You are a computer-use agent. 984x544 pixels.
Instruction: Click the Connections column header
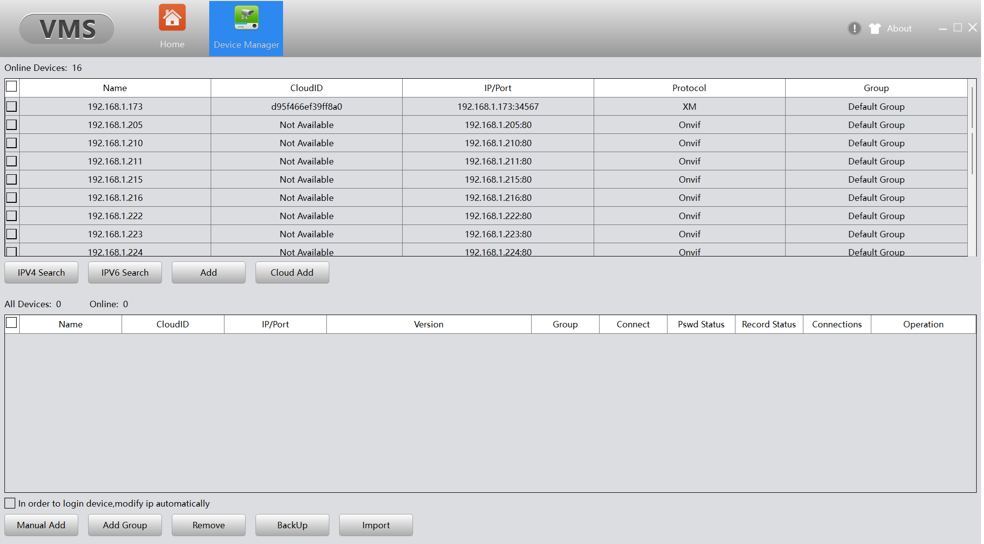[837, 324]
